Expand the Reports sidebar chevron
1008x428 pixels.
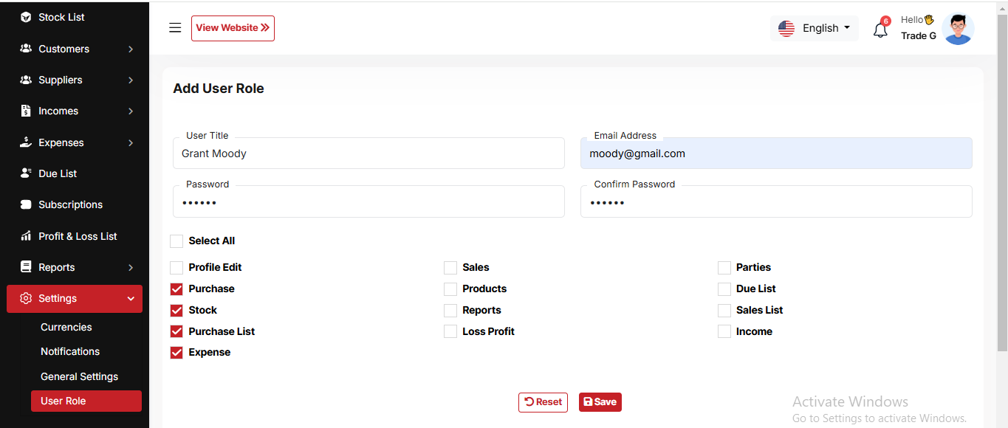pos(131,267)
